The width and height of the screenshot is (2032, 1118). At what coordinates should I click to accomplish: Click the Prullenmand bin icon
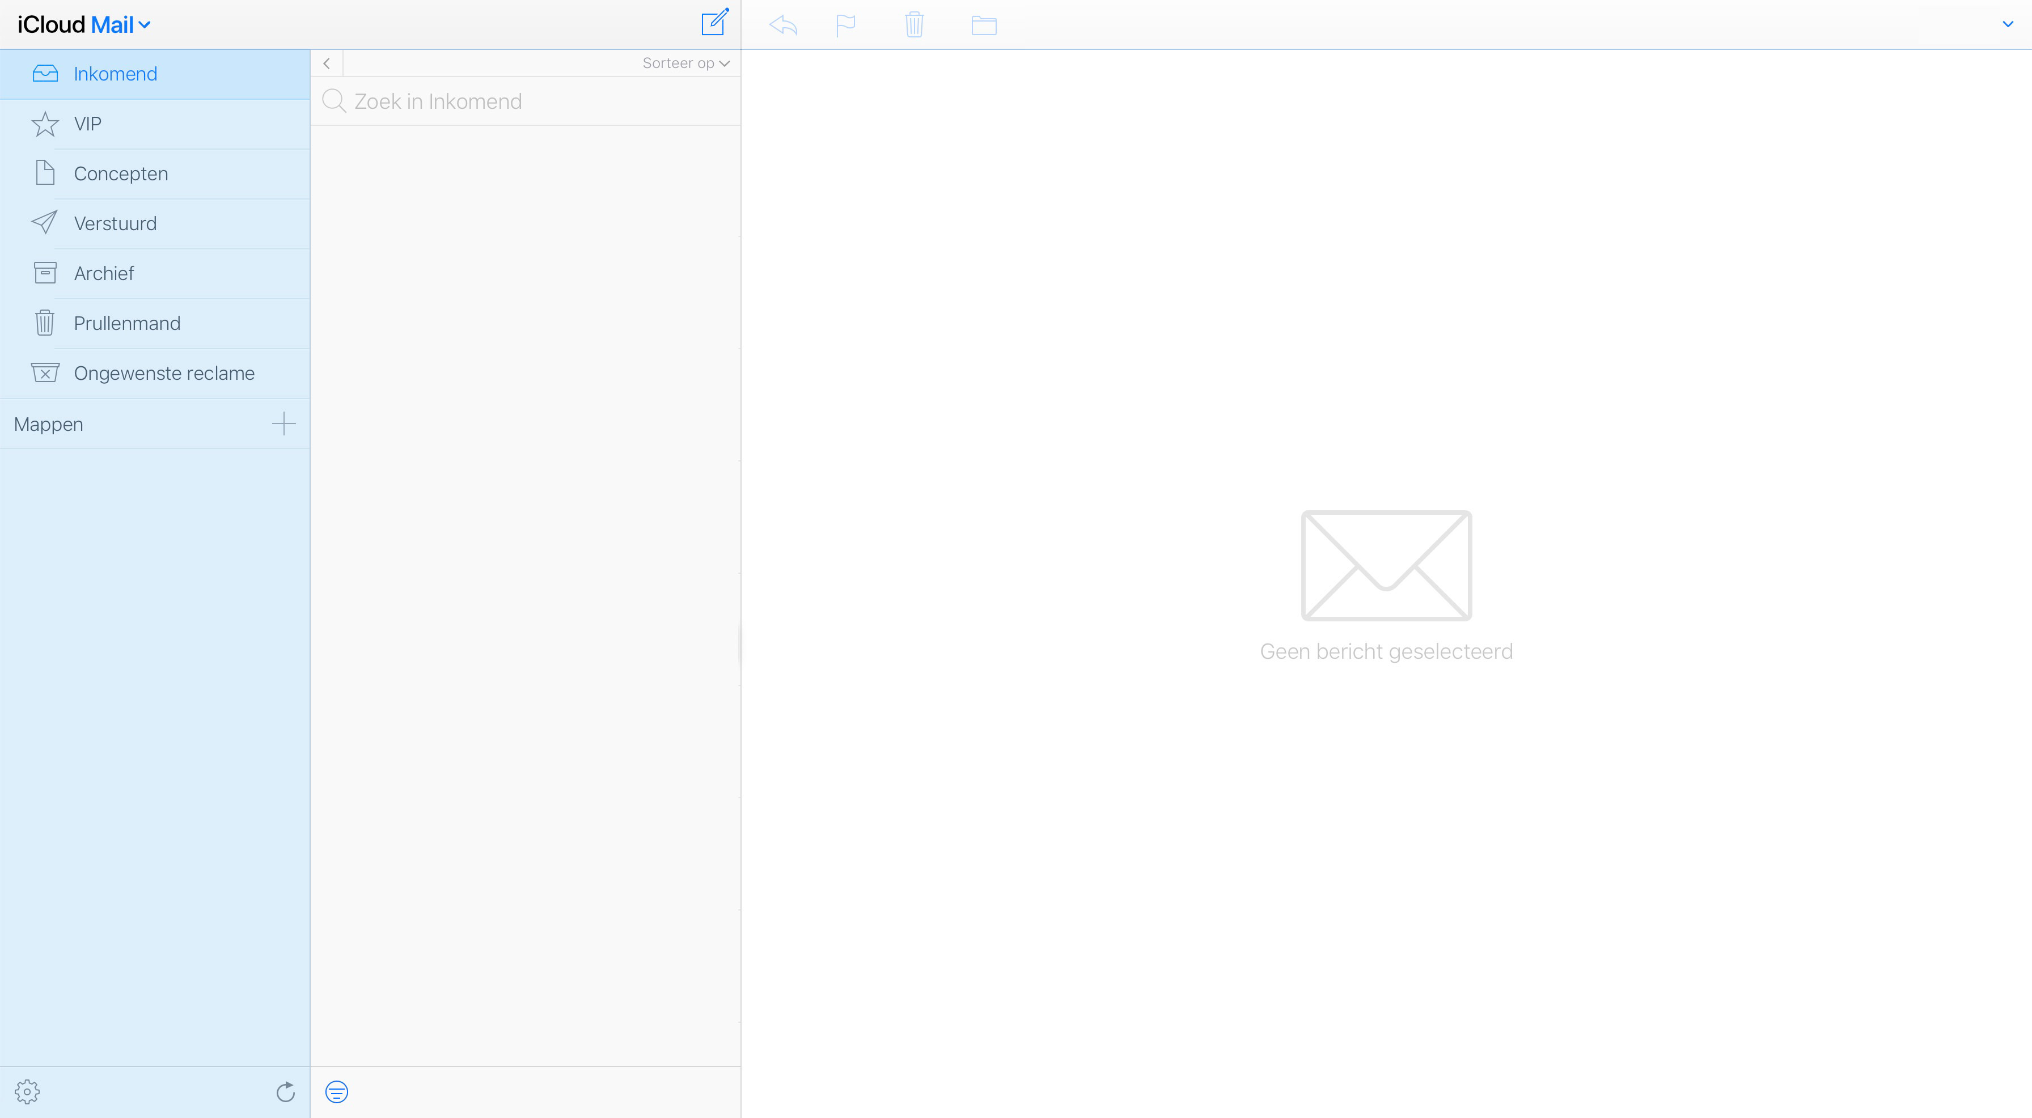tap(45, 323)
